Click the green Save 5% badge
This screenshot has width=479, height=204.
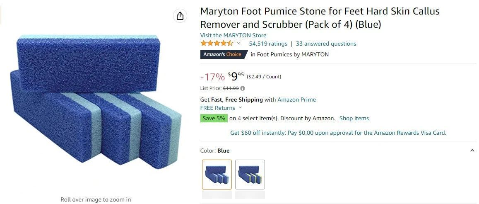coord(214,118)
